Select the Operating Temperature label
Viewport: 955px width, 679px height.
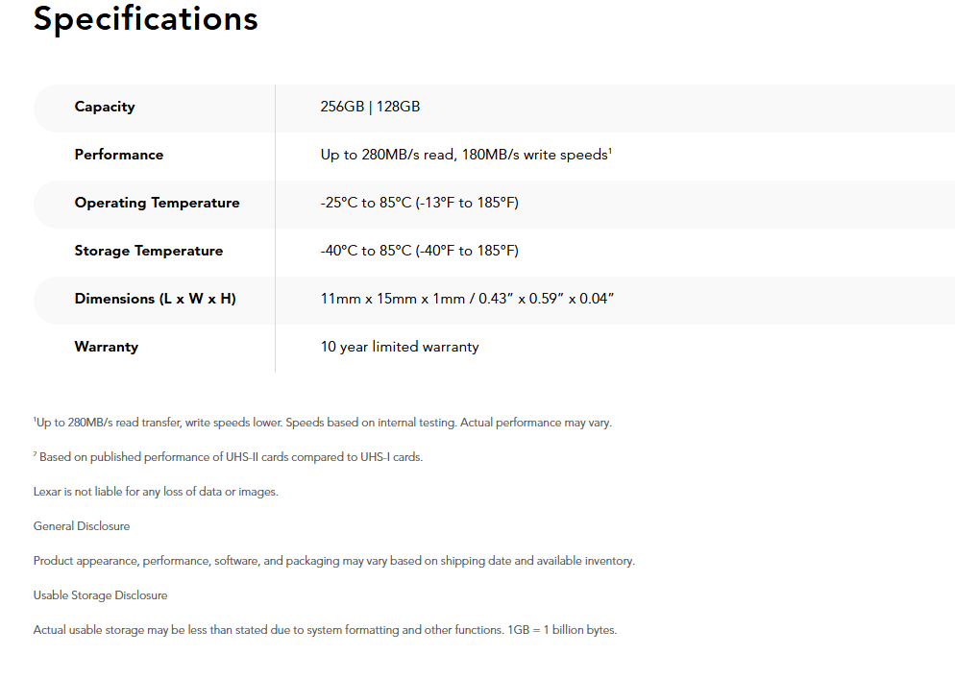tap(157, 203)
